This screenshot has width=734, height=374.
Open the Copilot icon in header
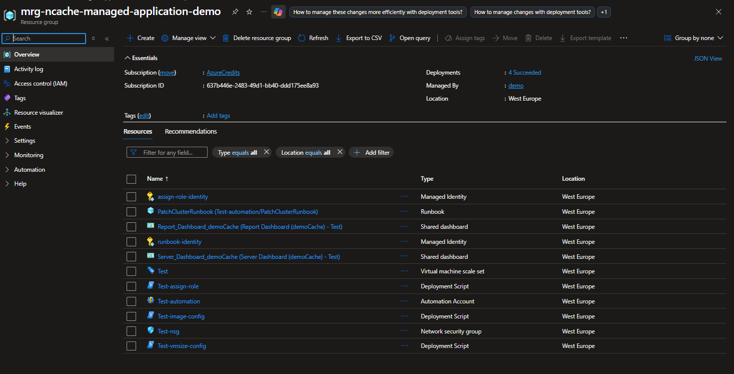point(278,12)
